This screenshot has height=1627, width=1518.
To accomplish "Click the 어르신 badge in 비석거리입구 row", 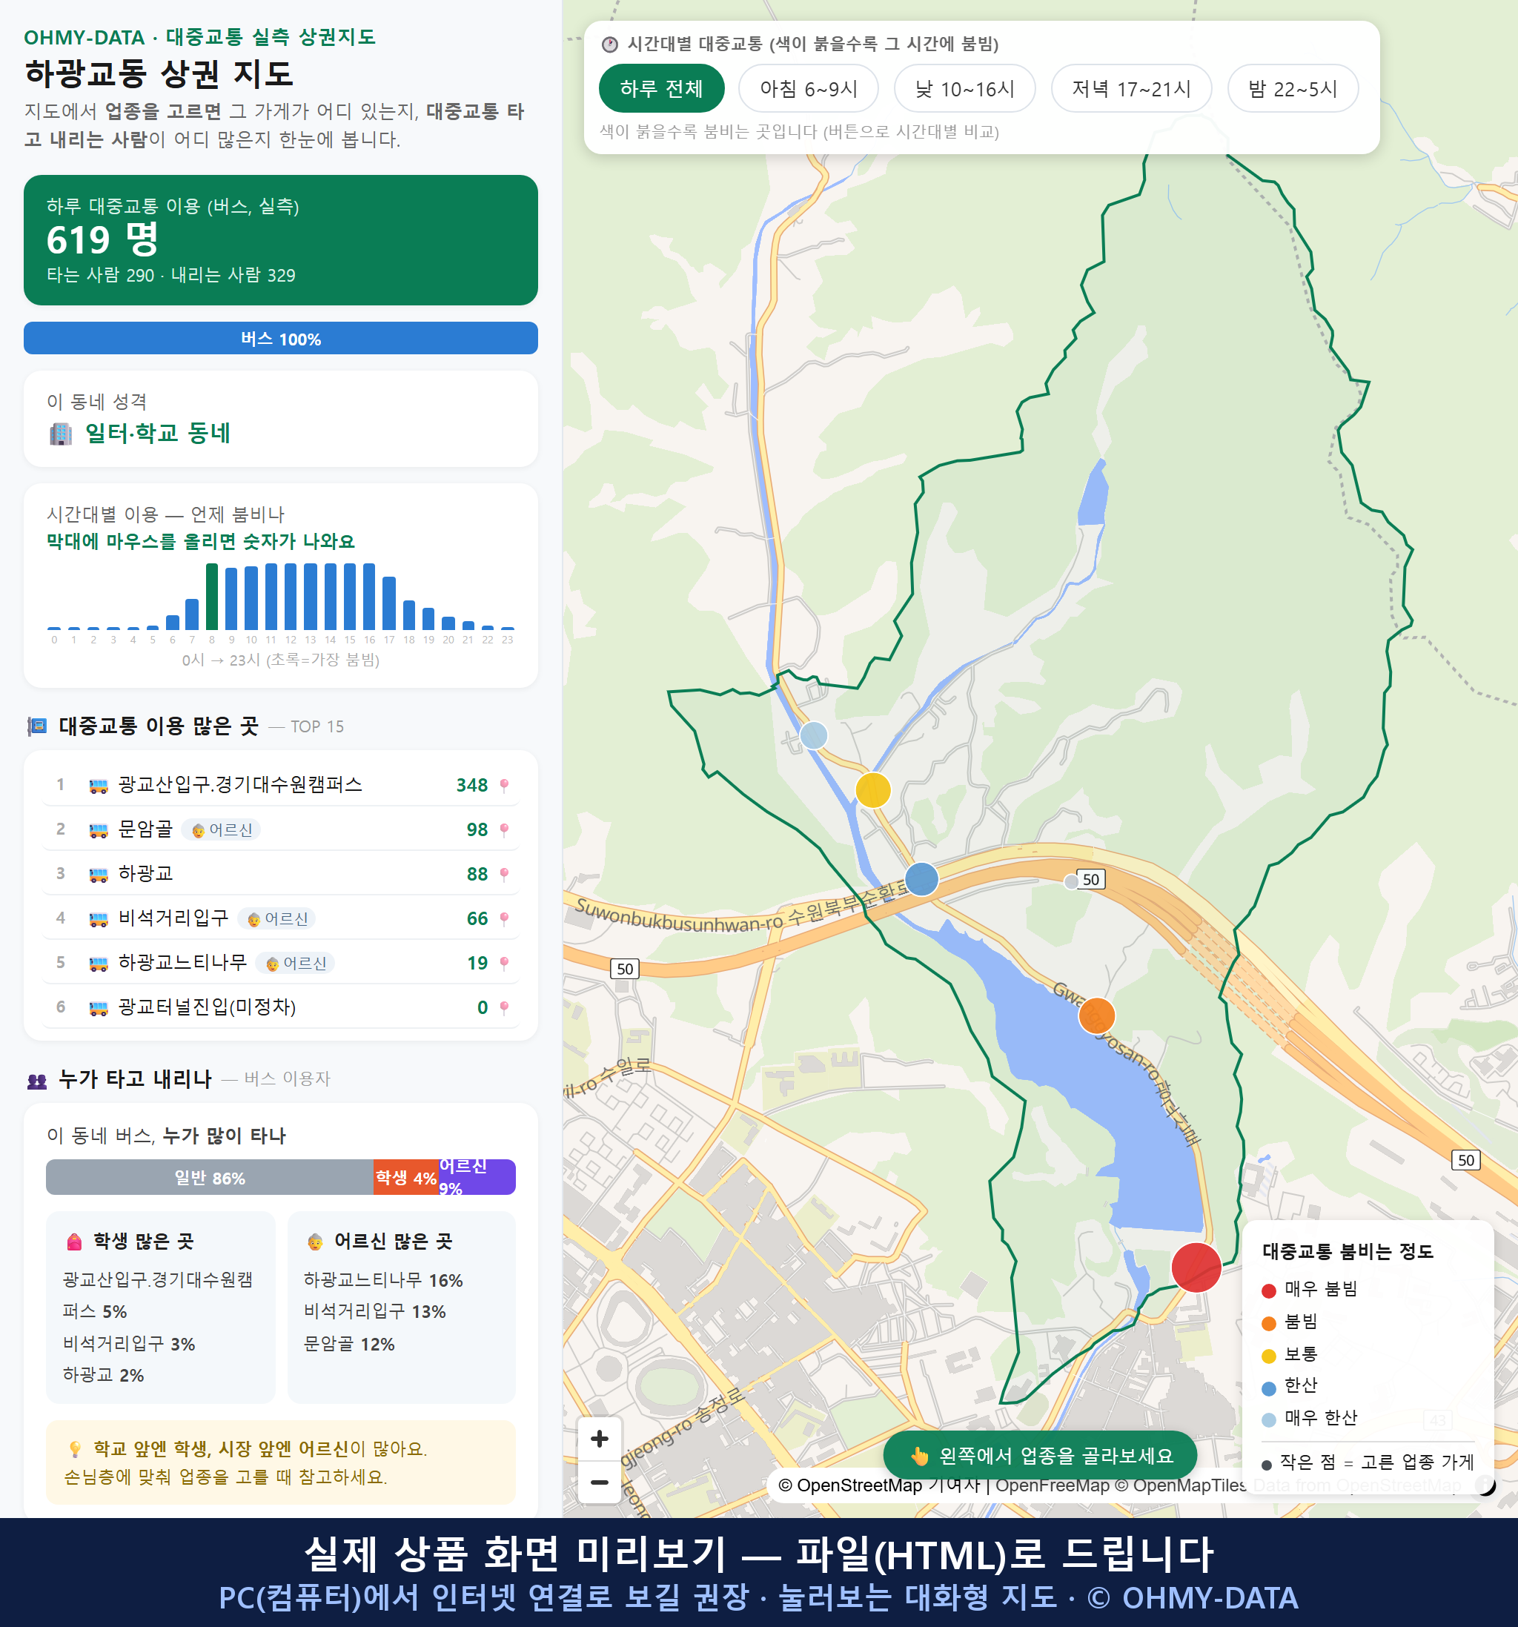I will coord(276,918).
